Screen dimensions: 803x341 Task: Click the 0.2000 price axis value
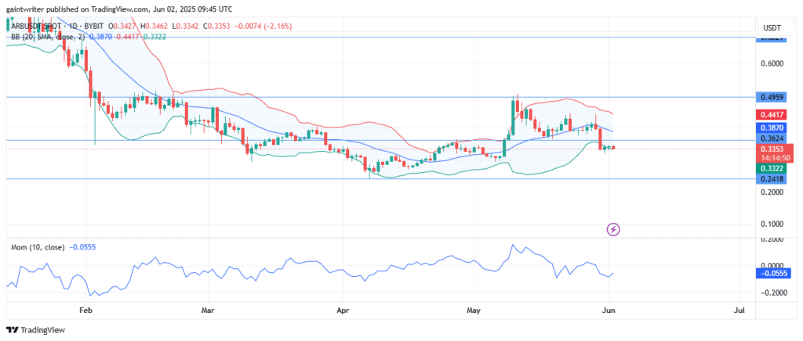(x=774, y=192)
